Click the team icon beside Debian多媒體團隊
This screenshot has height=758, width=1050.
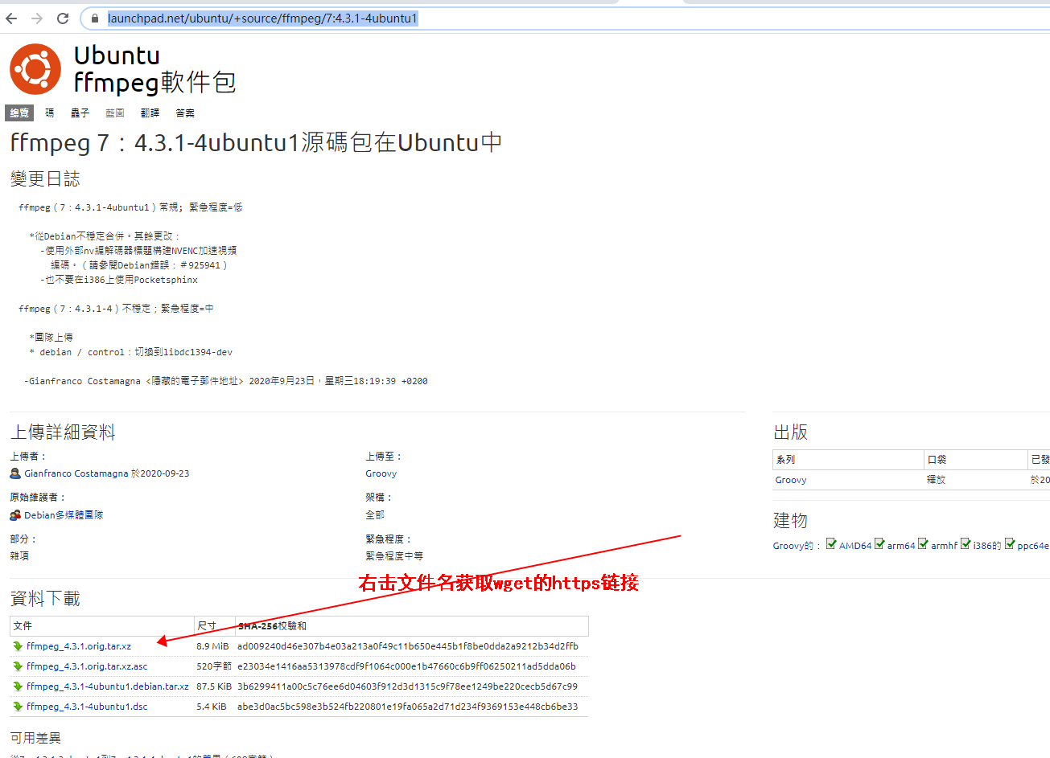click(x=14, y=514)
